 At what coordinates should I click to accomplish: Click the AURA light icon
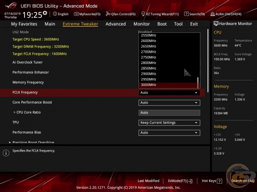[212, 14]
